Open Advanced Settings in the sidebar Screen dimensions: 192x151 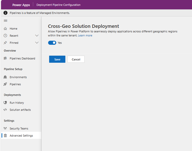[x=21, y=135]
